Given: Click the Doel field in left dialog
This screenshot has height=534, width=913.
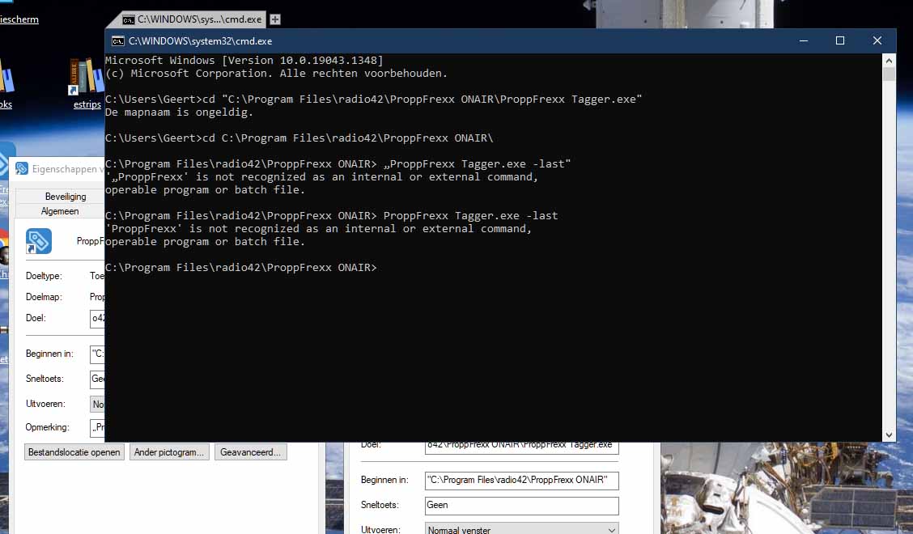Looking at the screenshot, I should click(x=97, y=319).
